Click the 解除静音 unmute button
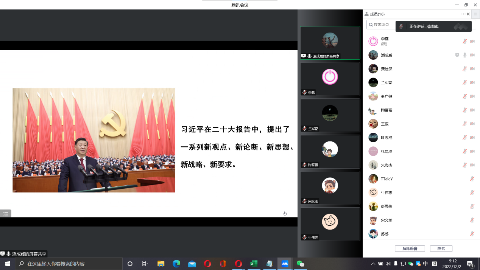The height and width of the screenshot is (270, 480). coord(410,248)
